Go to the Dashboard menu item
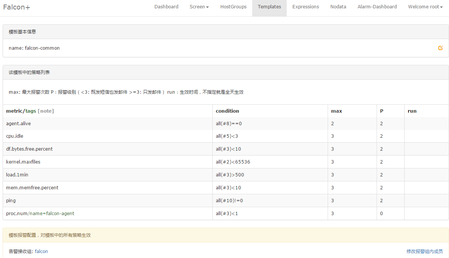Viewport: 449px width, 258px height. pyautogui.click(x=166, y=7)
